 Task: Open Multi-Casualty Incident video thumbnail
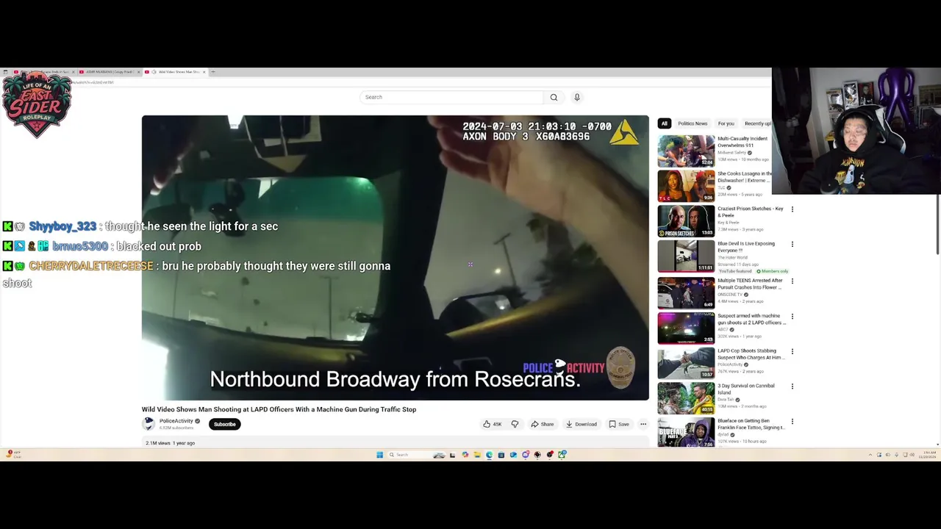click(686, 151)
